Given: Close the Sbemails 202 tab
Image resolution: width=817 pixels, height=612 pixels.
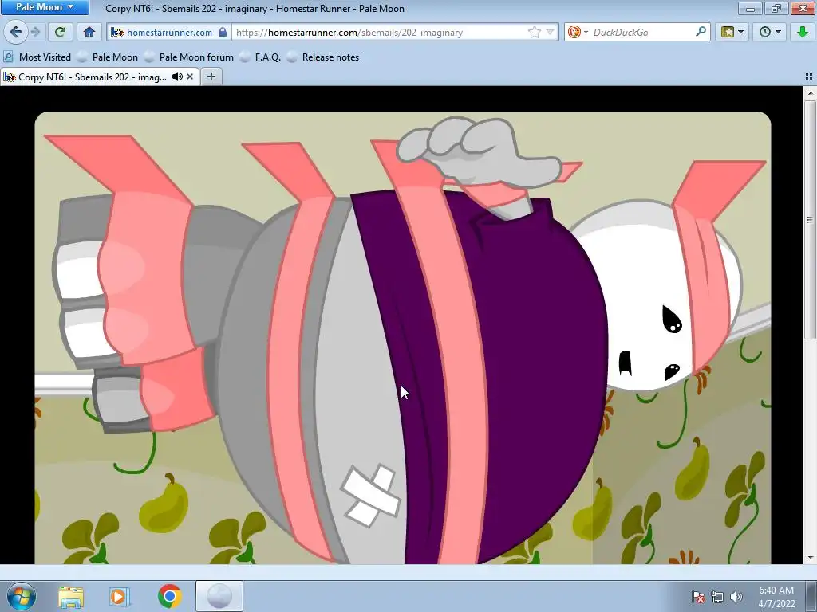Looking at the screenshot, I should pos(190,76).
